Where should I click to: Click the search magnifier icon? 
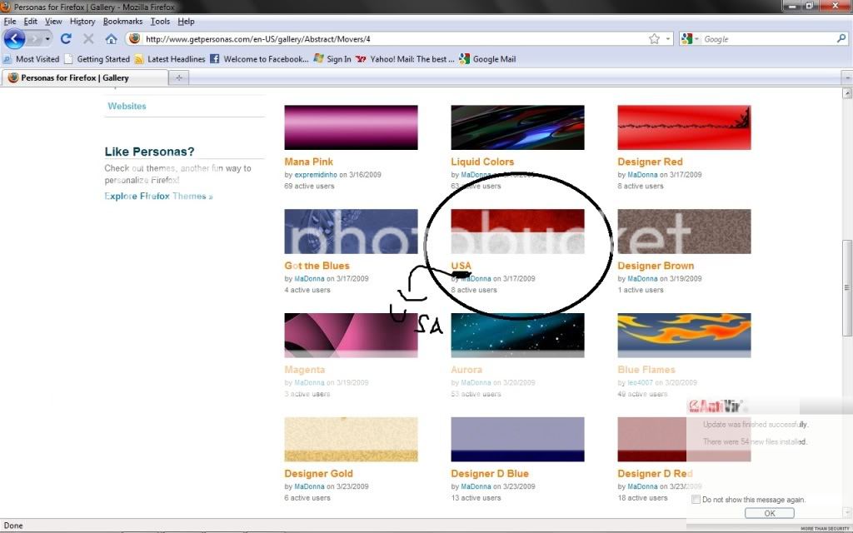coord(841,38)
